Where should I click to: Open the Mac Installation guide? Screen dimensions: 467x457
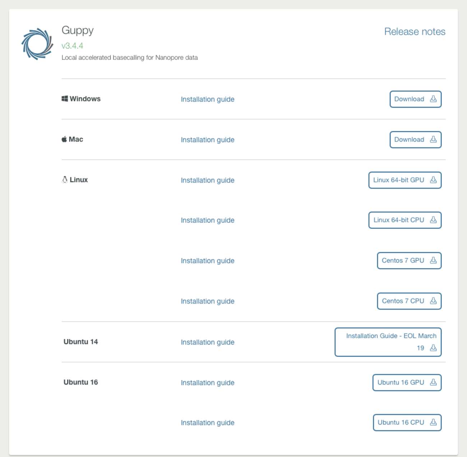[208, 140]
